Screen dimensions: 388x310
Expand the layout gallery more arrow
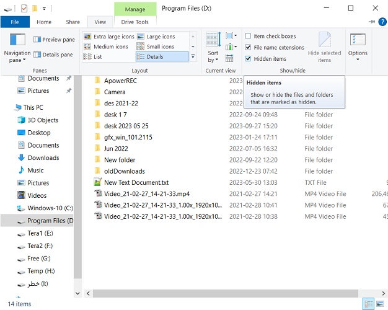pos(193,56)
